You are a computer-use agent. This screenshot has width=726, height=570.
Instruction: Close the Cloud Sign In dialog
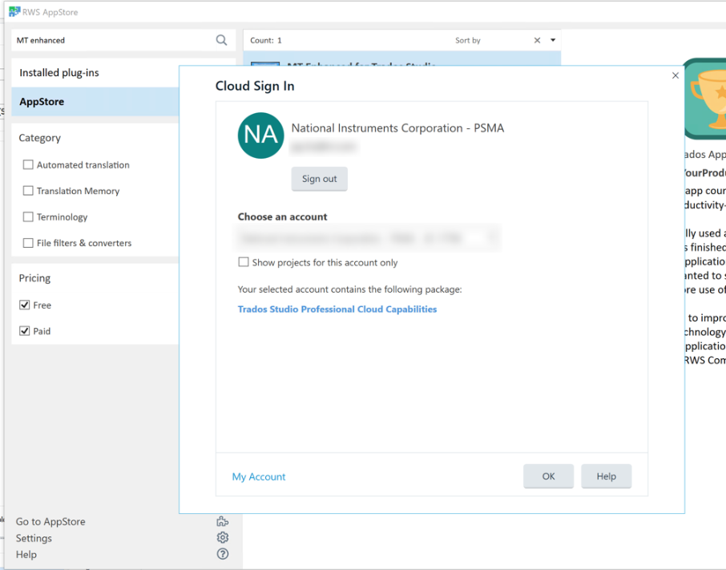click(x=675, y=75)
